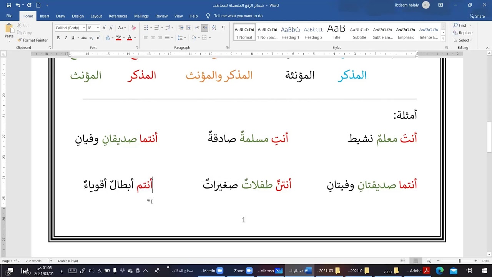The width and height of the screenshot is (492, 277).
Task: Click Tell me what you want to do
Action: pyautogui.click(x=234, y=16)
